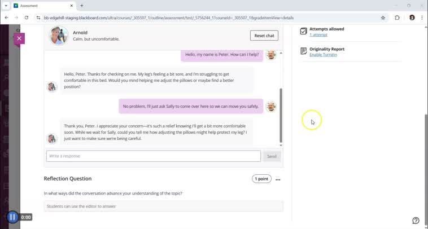
Task: Click the Send button
Action: (x=272, y=156)
